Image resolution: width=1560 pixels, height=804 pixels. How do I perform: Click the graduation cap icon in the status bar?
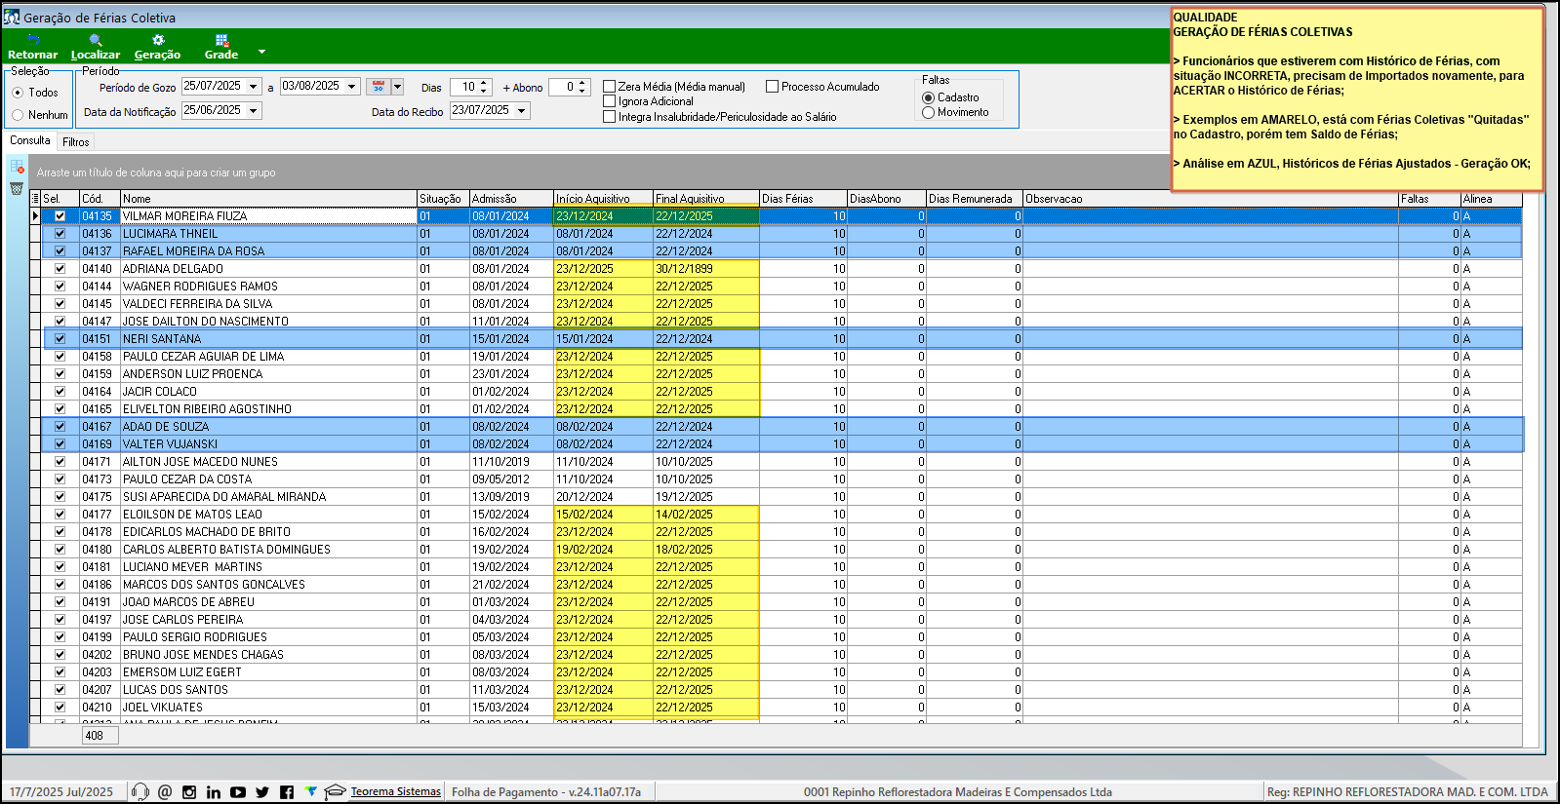point(335,791)
